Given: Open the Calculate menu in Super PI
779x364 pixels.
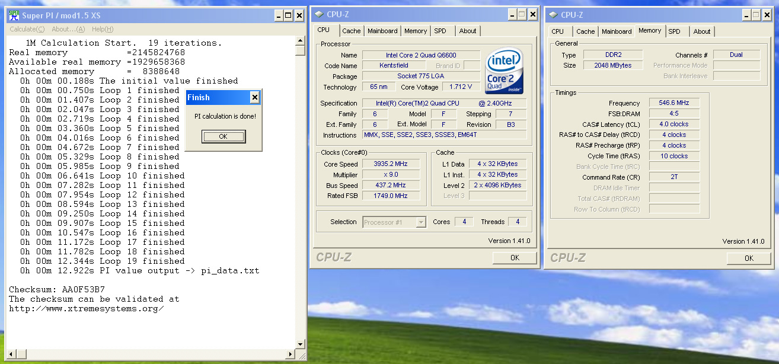Looking at the screenshot, I should click(27, 29).
